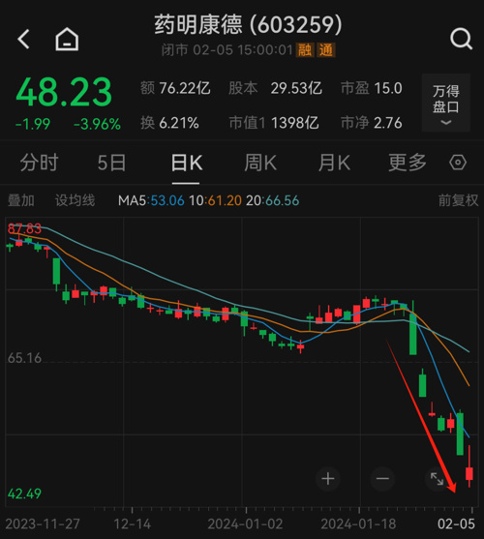Open the 更多 chart period menu

coord(408,163)
